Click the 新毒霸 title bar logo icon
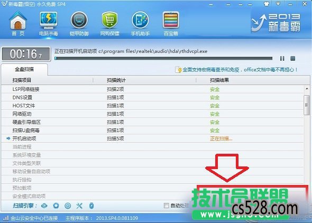 point(4,4)
